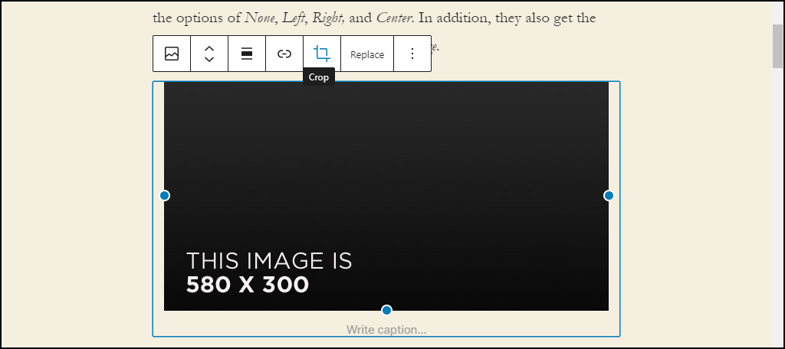Click the Replace button
The height and width of the screenshot is (349, 785).
pos(367,54)
